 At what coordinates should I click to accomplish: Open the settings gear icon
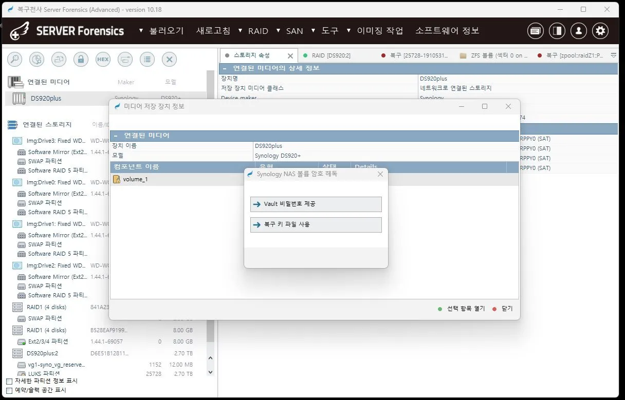coord(600,31)
